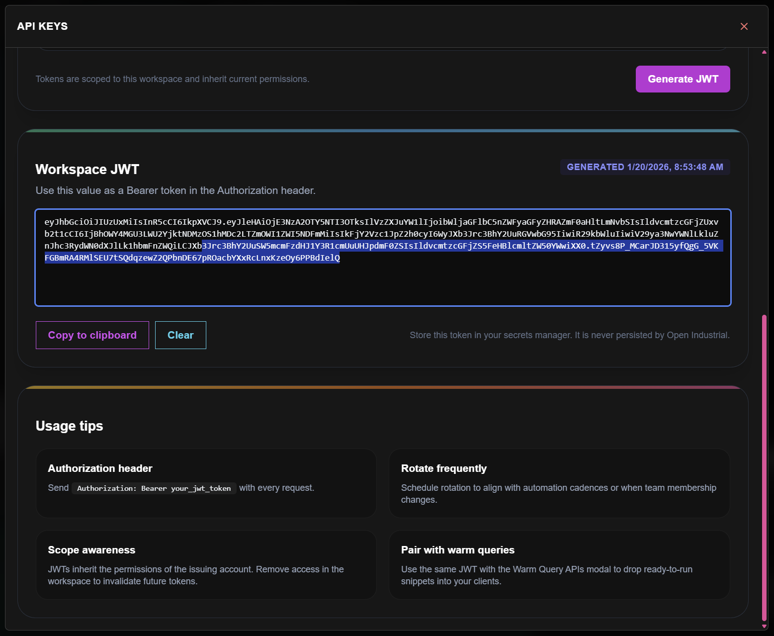Copy the JWT to clipboard
Image resolution: width=774 pixels, height=636 pixels.
92,335
